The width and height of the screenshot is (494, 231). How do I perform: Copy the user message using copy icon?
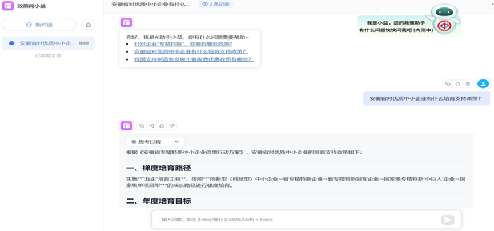(448, 83)
